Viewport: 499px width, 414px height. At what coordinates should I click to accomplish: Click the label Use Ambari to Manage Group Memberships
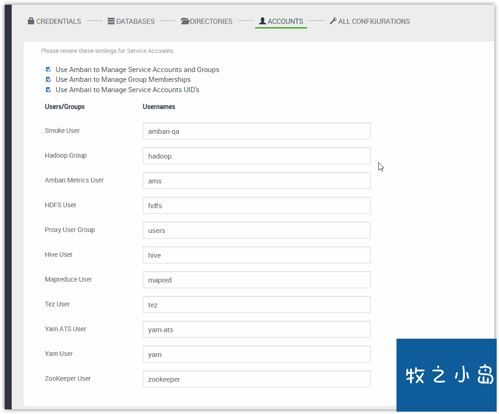tap(123, 80)
